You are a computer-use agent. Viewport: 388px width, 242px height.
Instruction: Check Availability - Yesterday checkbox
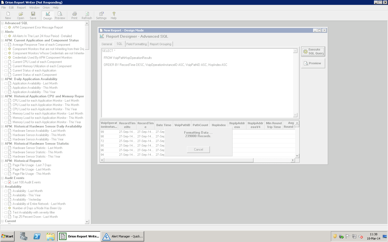pos(6,200)
